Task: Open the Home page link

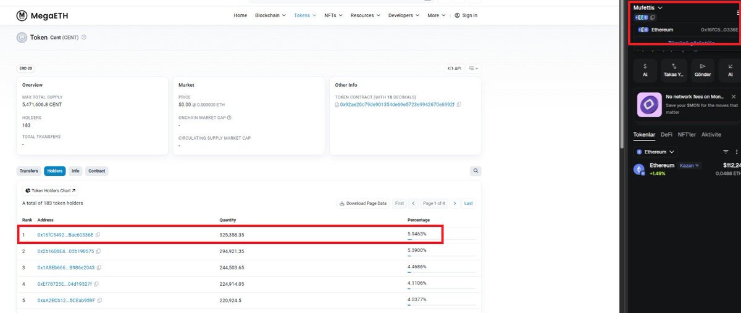Action: 240,15
